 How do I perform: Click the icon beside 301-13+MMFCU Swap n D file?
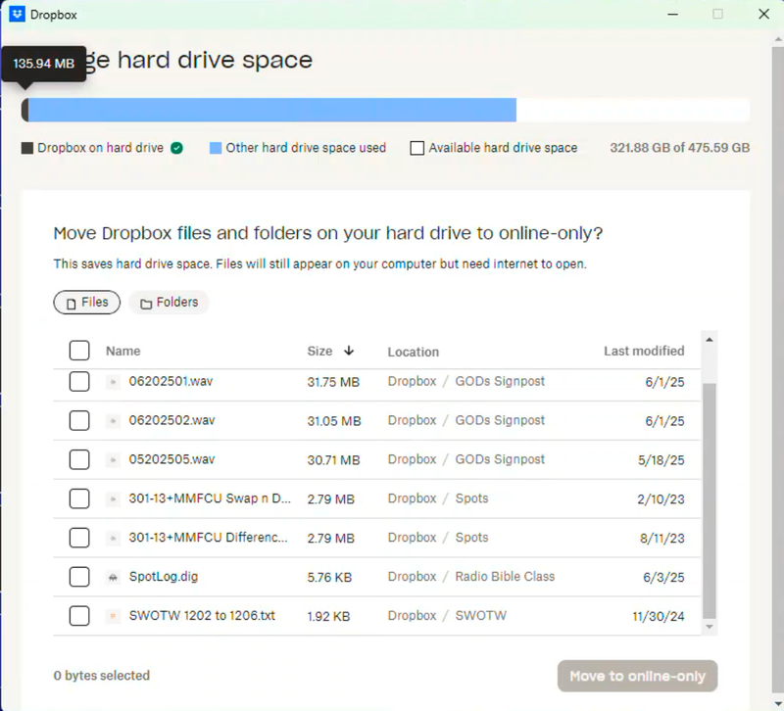(113, 499)
